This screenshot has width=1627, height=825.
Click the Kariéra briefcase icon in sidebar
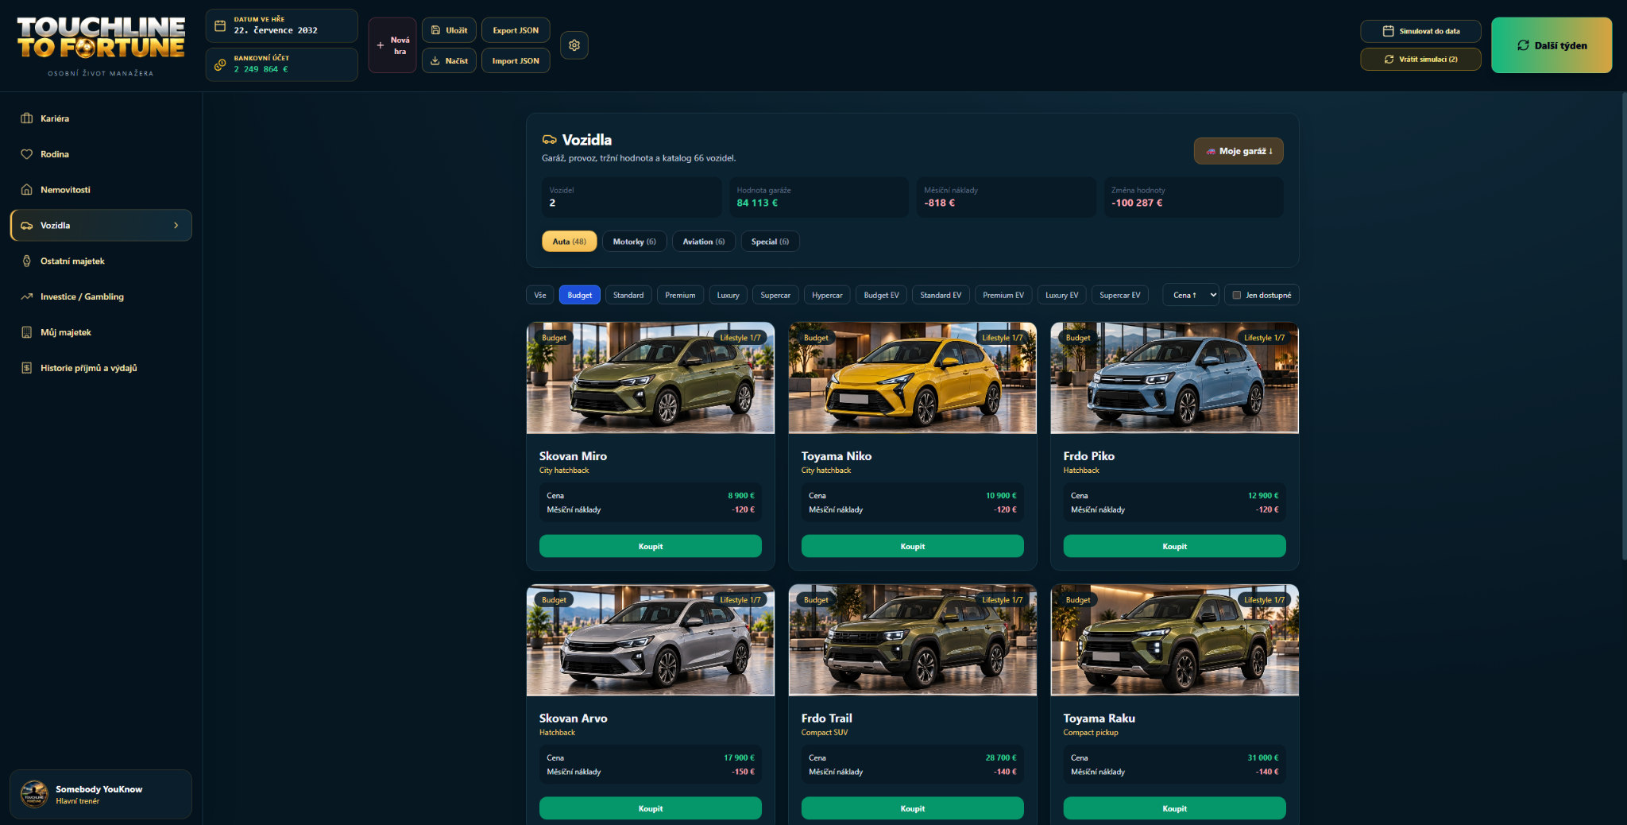(x=26, y=118)
